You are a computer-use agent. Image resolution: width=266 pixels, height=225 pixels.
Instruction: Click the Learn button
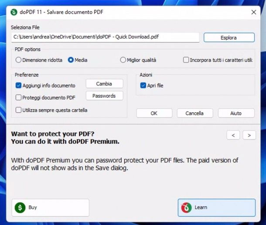coord(217,208)
